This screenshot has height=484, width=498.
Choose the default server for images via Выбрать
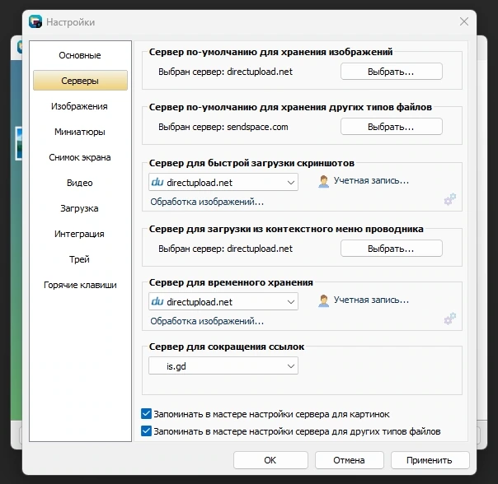(x=392, y=72)
